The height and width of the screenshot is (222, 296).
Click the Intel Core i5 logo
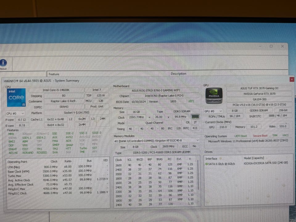click(x=16, y=97)
